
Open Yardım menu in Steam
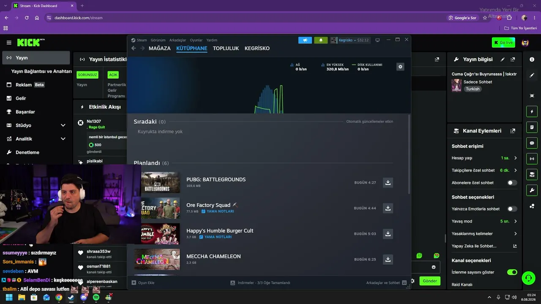click(x=212, y=40)
